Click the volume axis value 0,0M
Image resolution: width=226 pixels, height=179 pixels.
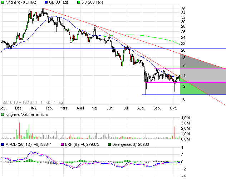[x=185, y=139]
